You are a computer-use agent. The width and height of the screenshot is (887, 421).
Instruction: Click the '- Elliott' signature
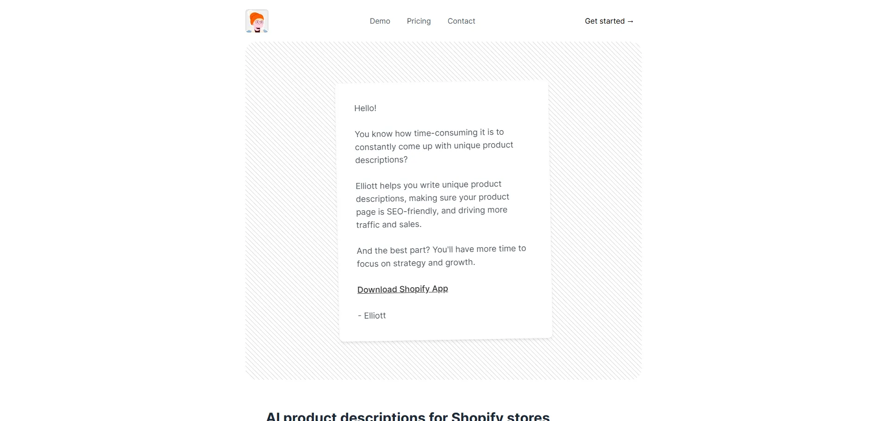[x=372, y=316]
